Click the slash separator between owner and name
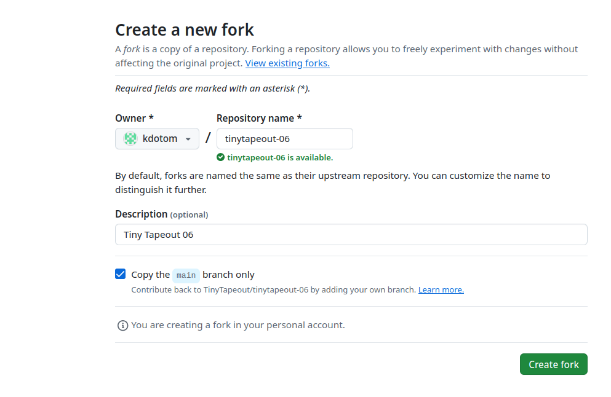 tap(208, 138)
